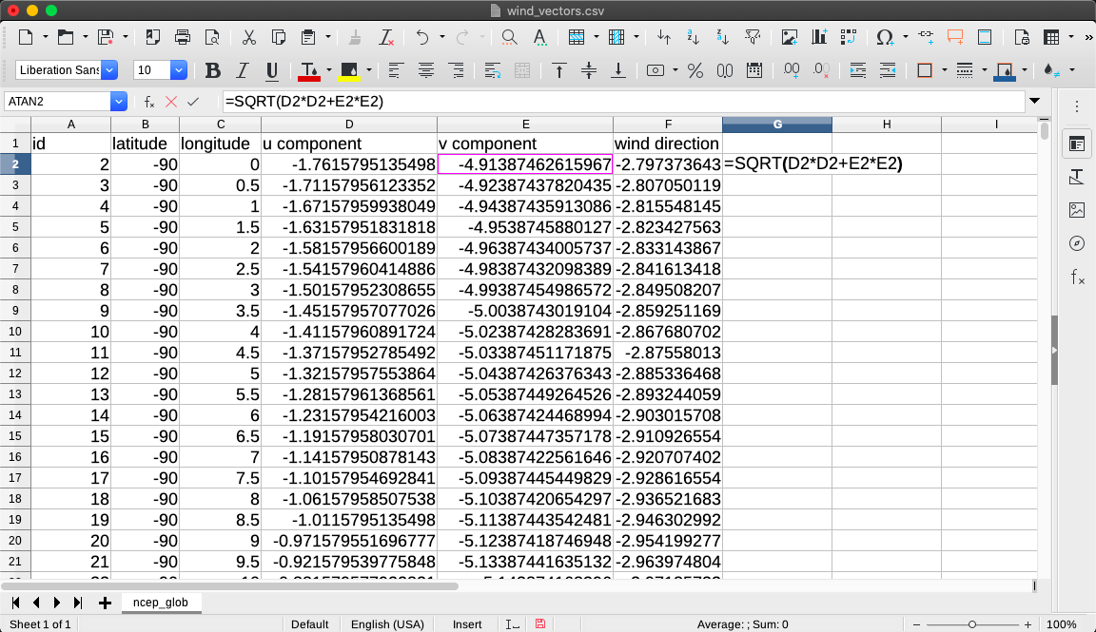Open the Liberation Sans font name dropdown

pyautogui.click(x=109, y=70)
